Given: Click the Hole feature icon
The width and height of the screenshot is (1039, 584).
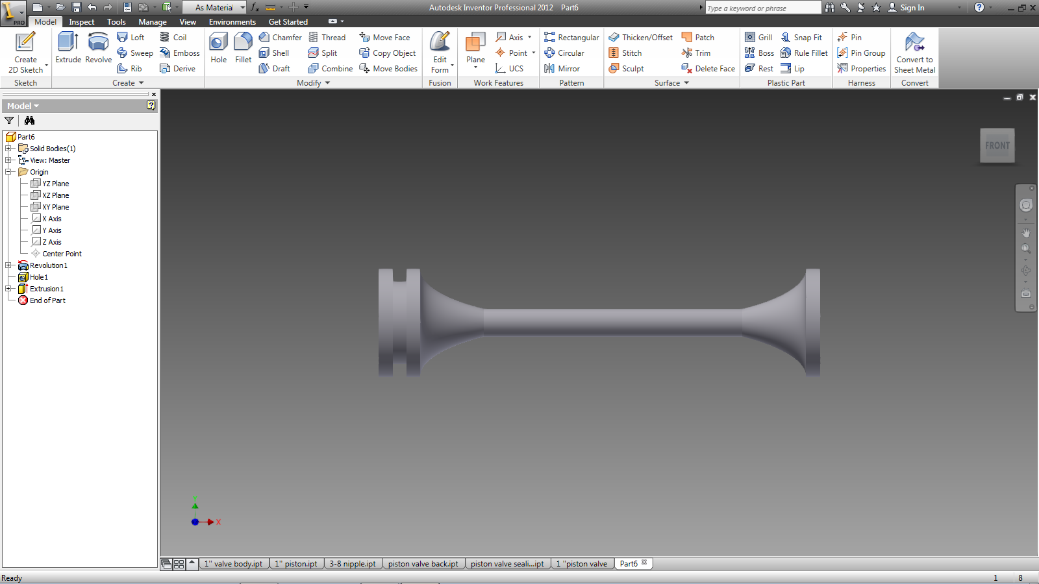Looking at the screenshot, I should click(x=218, y=48).
